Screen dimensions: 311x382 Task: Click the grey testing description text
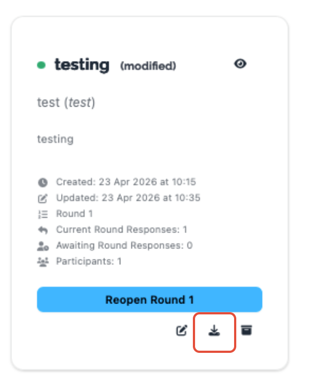click(x=55, y=140)
